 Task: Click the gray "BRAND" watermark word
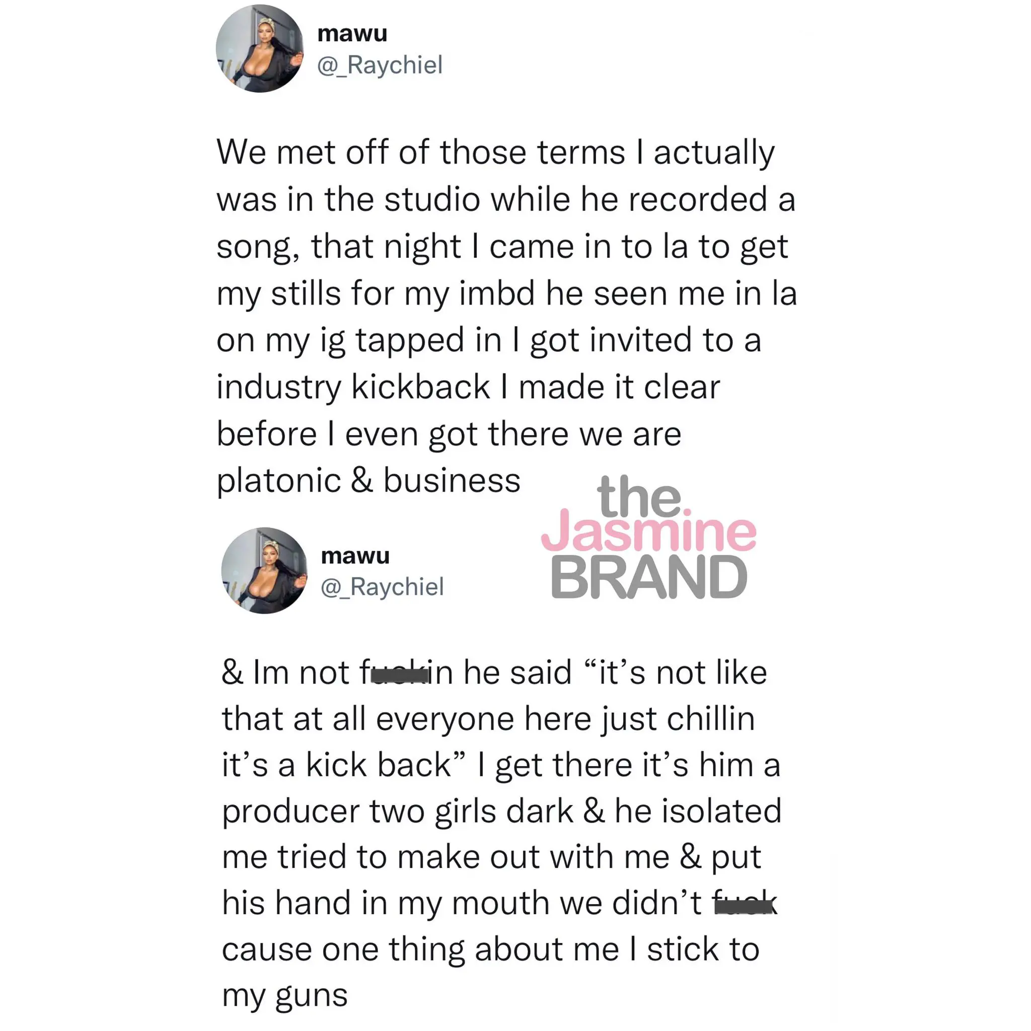pyautogui.click(x=648, y=577)
